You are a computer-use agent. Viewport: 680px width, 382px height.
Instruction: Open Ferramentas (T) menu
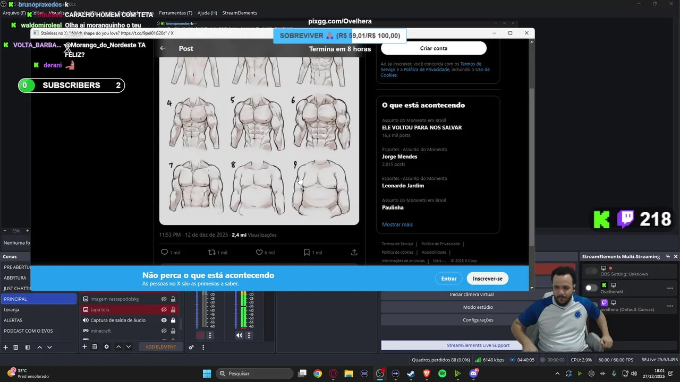coord(175,13)
